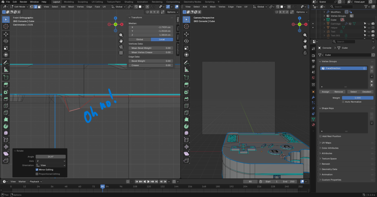
Task: Click the Weight slider
Action: [x=358, y=98]
